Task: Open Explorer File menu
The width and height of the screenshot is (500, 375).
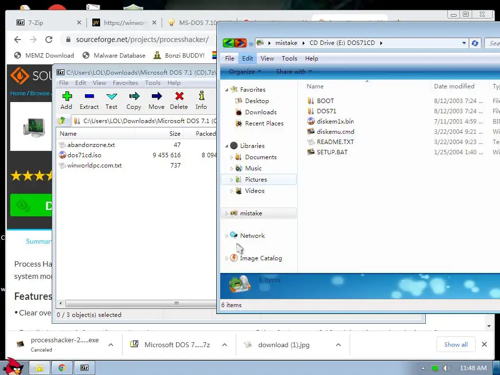Action: coord(229,59)
